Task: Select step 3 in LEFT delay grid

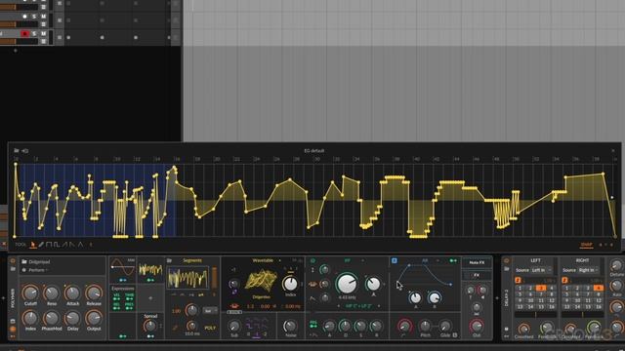Action: pos(541,289)
